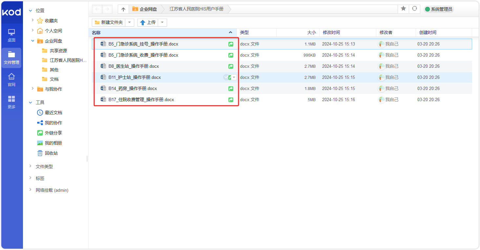Bookmark folder with the star icon
This screenshot has width=480, height=250.
(x=403, y=9)
